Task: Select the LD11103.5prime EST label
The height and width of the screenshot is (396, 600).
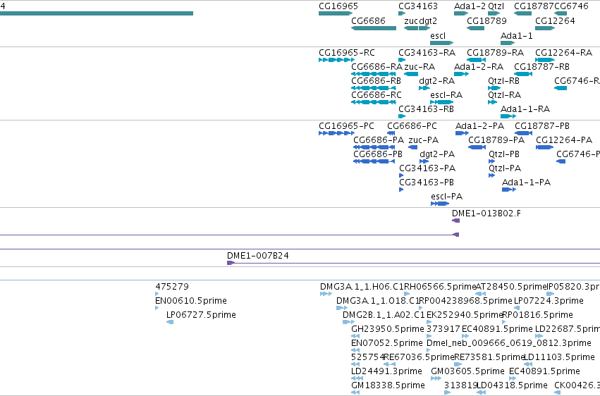Action: [558, 357]
